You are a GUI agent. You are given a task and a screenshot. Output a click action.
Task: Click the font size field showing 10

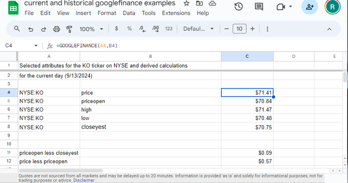click(x=239, y=29)
